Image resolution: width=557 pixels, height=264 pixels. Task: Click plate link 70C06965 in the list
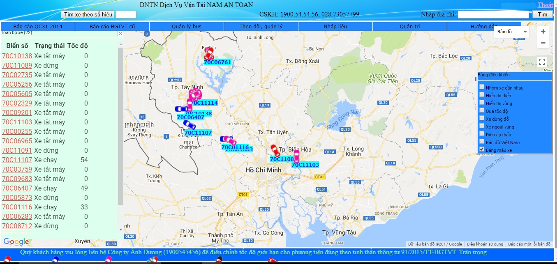coord(17,141)
